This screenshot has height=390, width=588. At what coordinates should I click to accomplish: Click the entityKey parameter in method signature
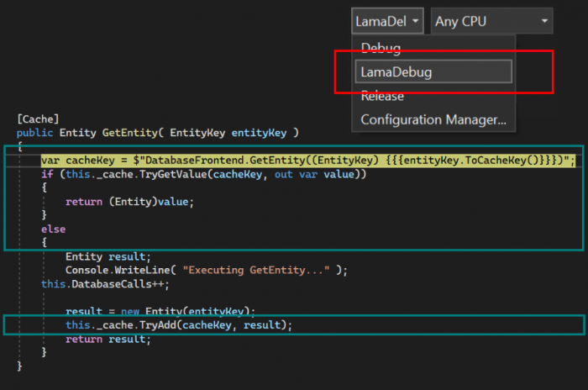point(259,133)
